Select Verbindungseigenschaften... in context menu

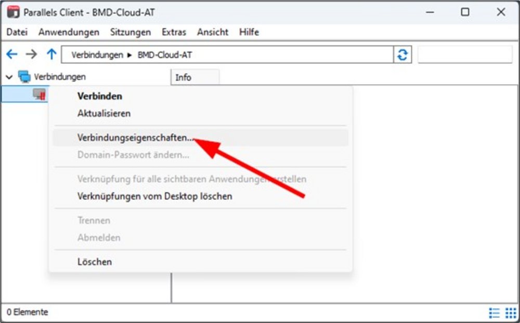[x=135, y=138]
